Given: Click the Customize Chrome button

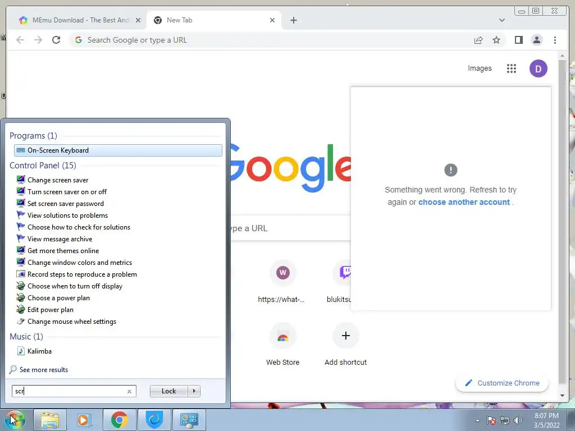Looking at the screenshot, I should coord(501,383).
